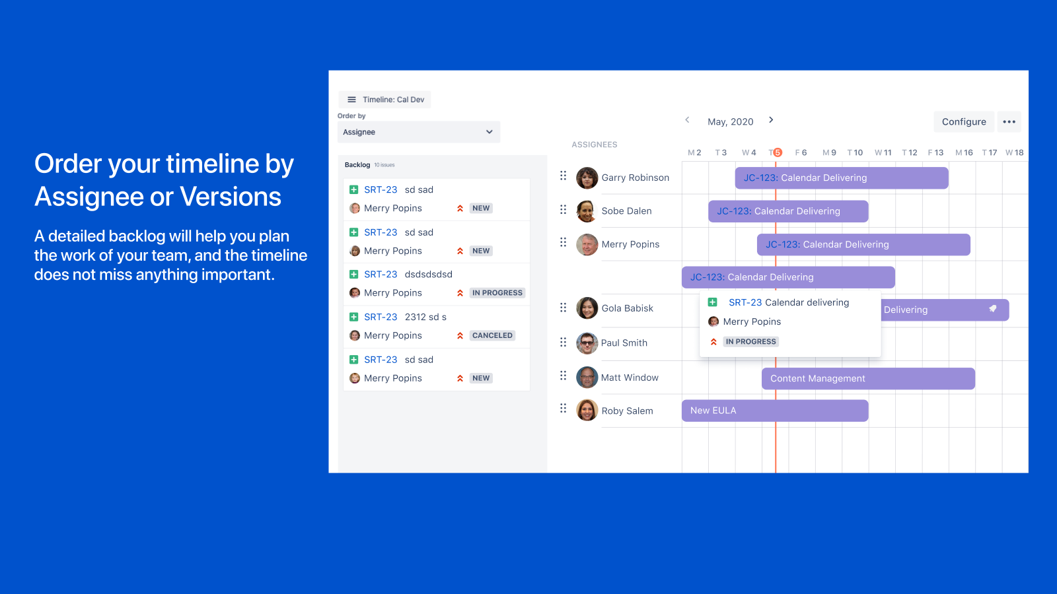Open the SRT-23 issue link in the backlog
This screenshot has height=594, width=1057.
[x=381, y=189]
